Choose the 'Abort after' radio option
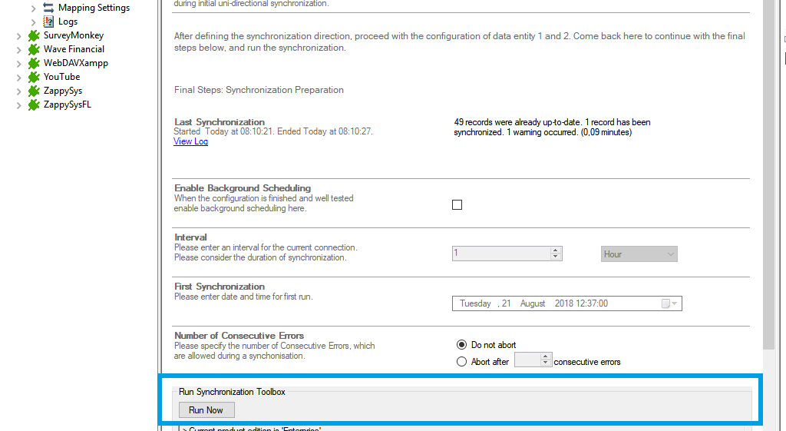The image size is (786, 431). click(x=462, y=362)
